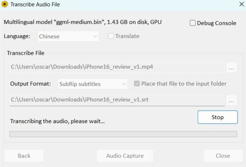
Task: Close the Transcribe Audio File window
Action: (241, 5)
